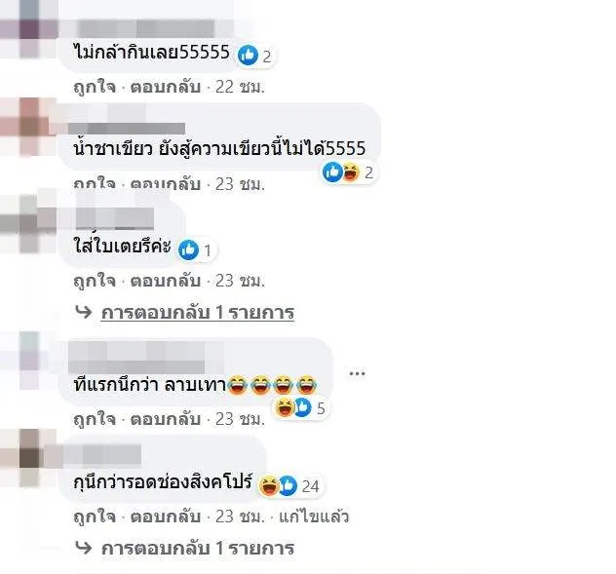Image resolution: width=616 pixels, height=574 pixels.
Task: Reply to 'รอดช่องสิงคโปร์' comment via ตอบกลับ
Action: click(x=166, y=517)
